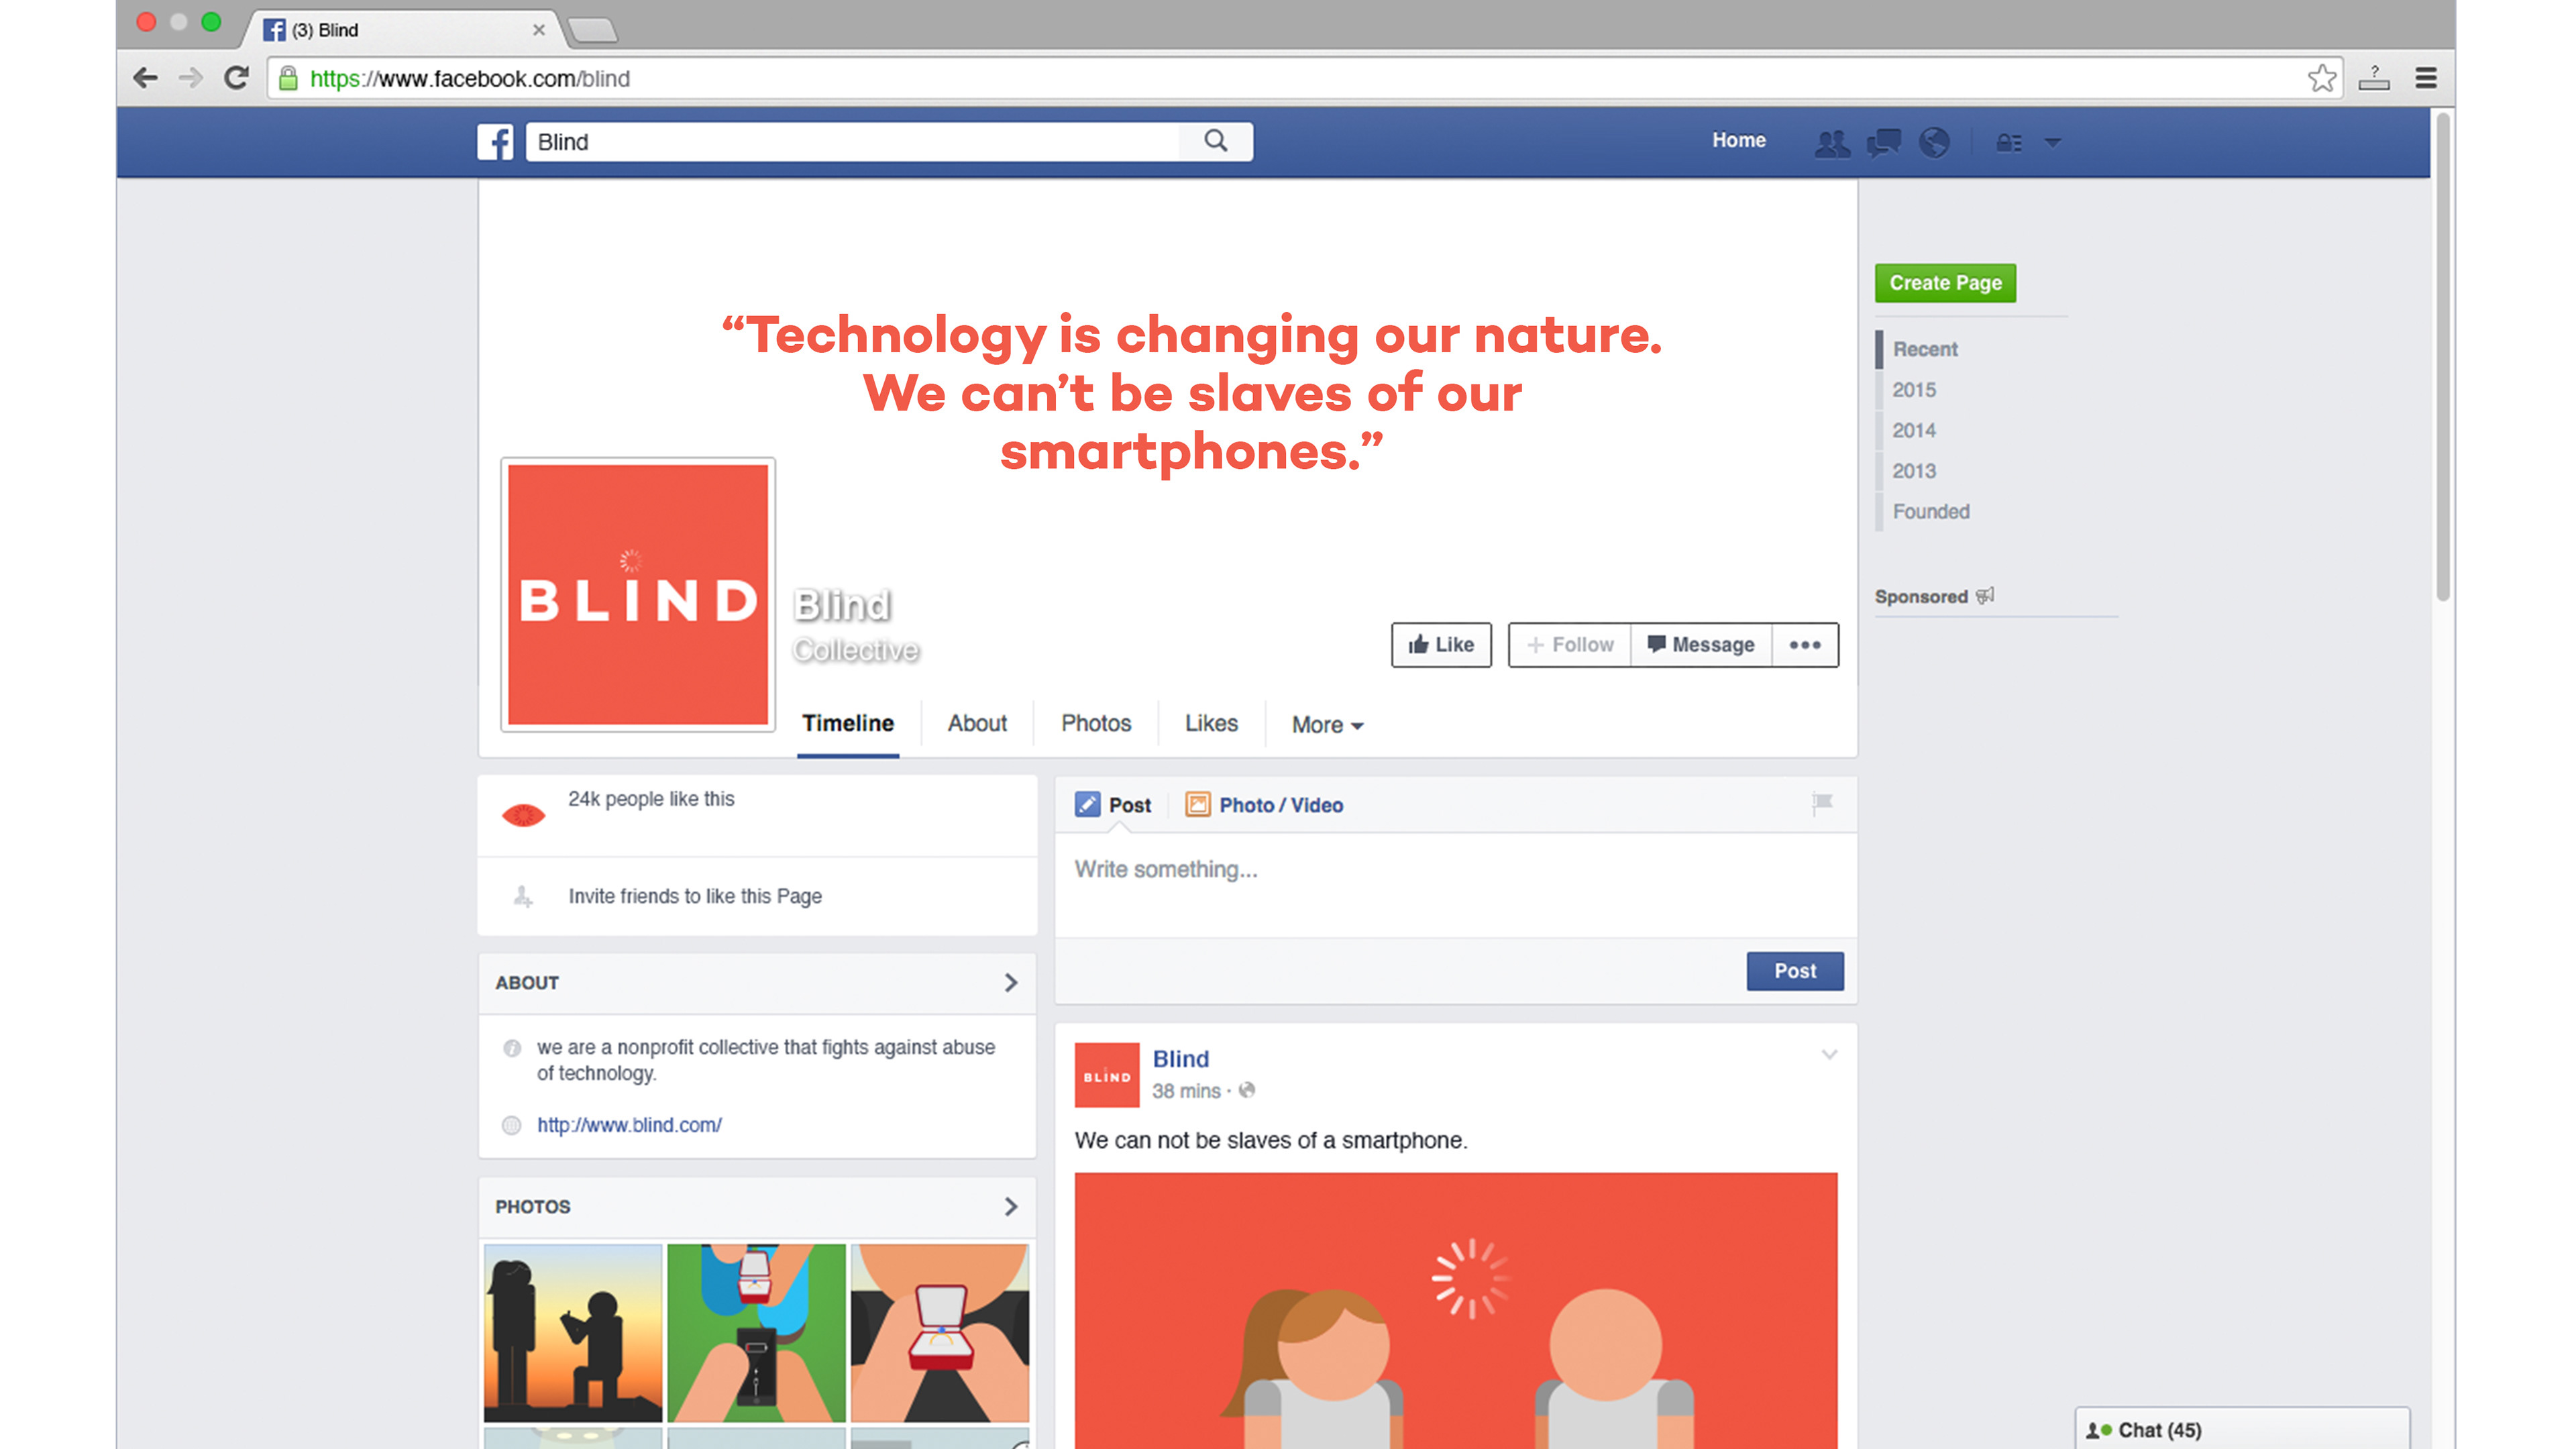
Task: Open account dropdown arrow in header
Action: [x=2053, y=143]
